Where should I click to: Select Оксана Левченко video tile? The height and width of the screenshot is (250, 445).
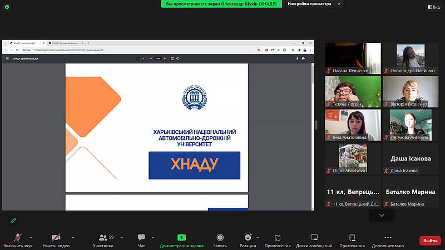pyautogui.click(x=353, y=58)
